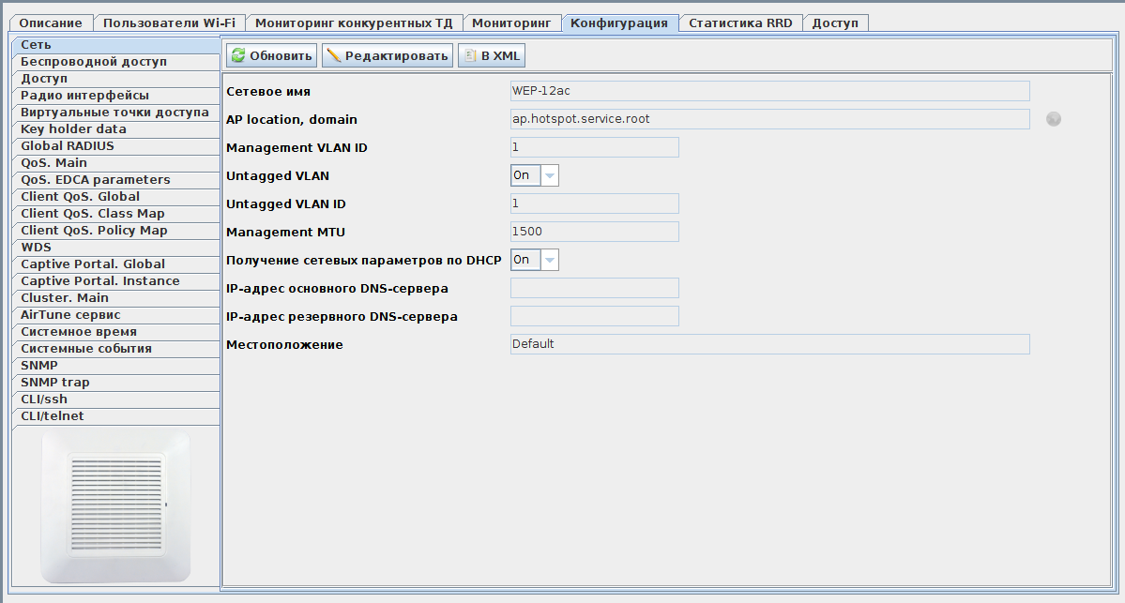The image size is (1125, 603).
Task: Click the round gray status indicator icon
Action: point(1054,119)
